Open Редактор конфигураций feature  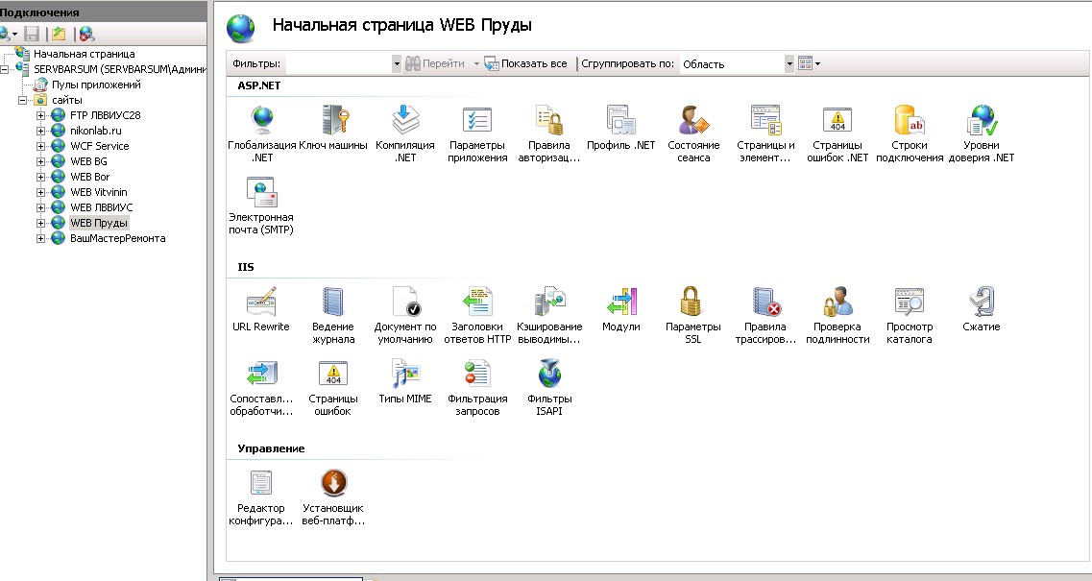tap(261, 496)
